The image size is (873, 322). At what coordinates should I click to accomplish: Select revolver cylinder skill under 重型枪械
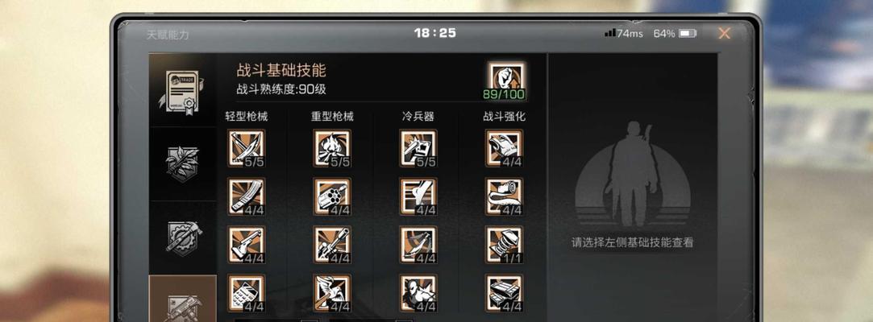[332, 196]
